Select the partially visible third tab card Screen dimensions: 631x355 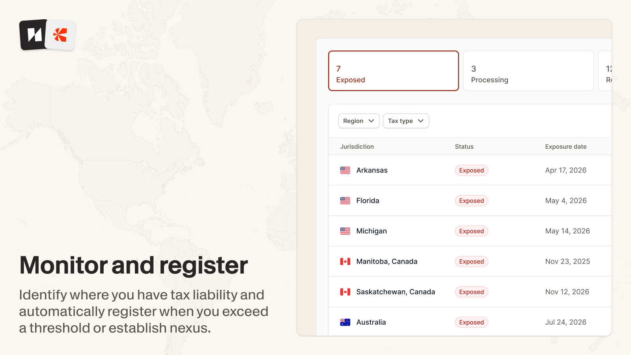click(606, 71)
